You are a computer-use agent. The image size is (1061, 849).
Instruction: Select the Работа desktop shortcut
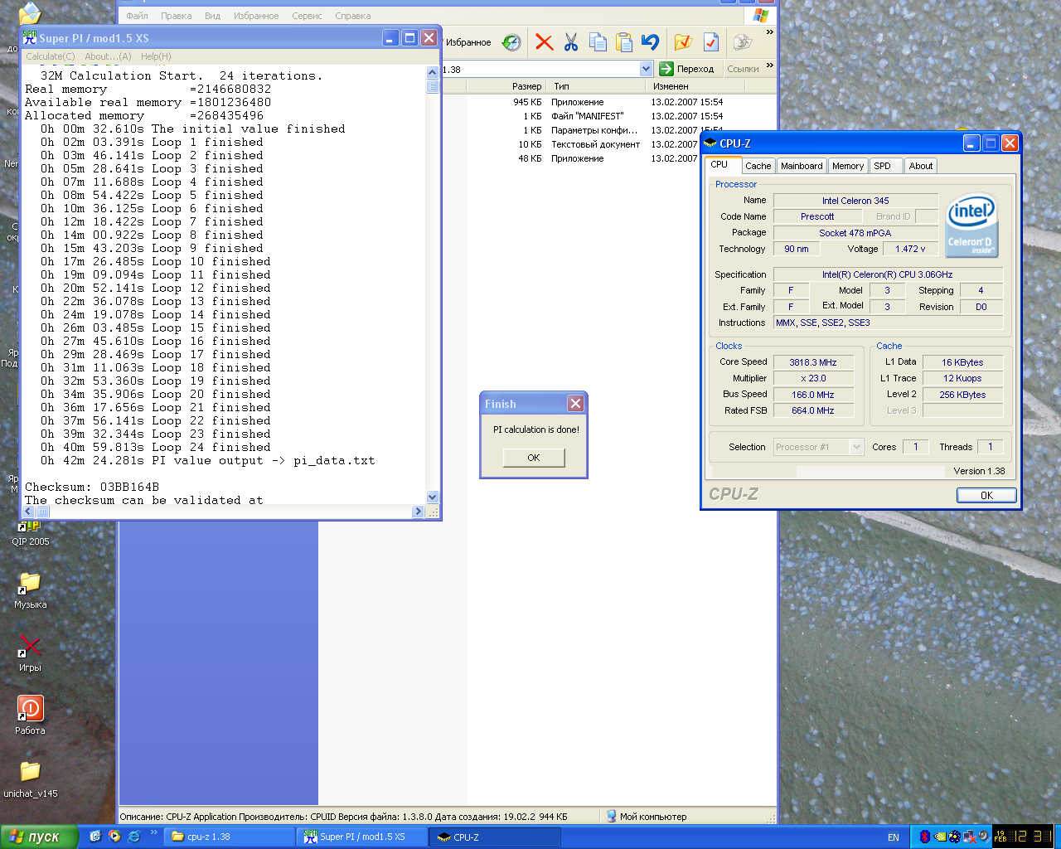30,716
